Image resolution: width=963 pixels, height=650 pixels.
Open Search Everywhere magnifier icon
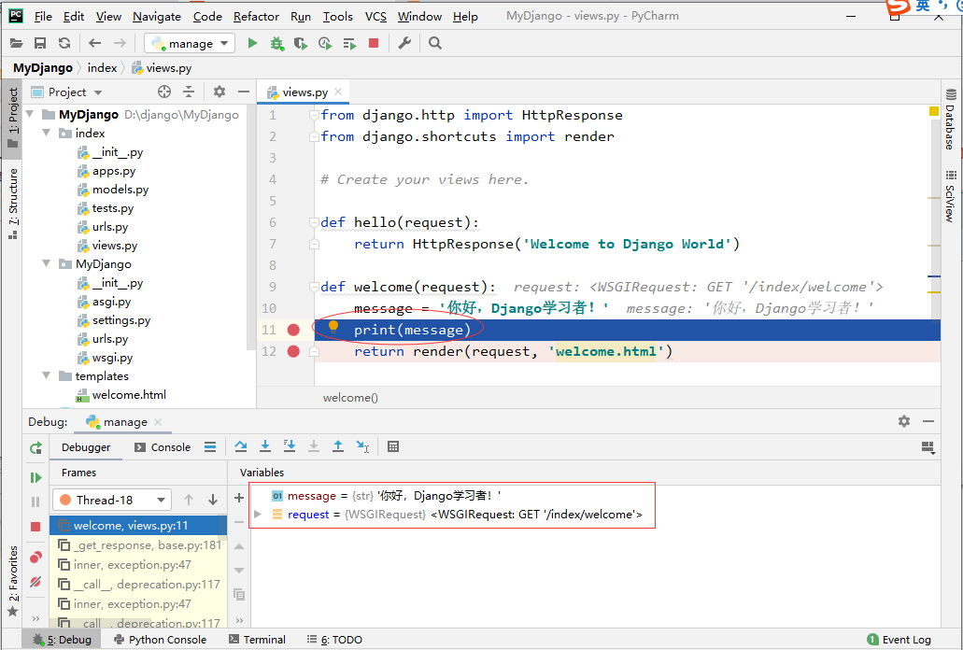pos(435,43)
